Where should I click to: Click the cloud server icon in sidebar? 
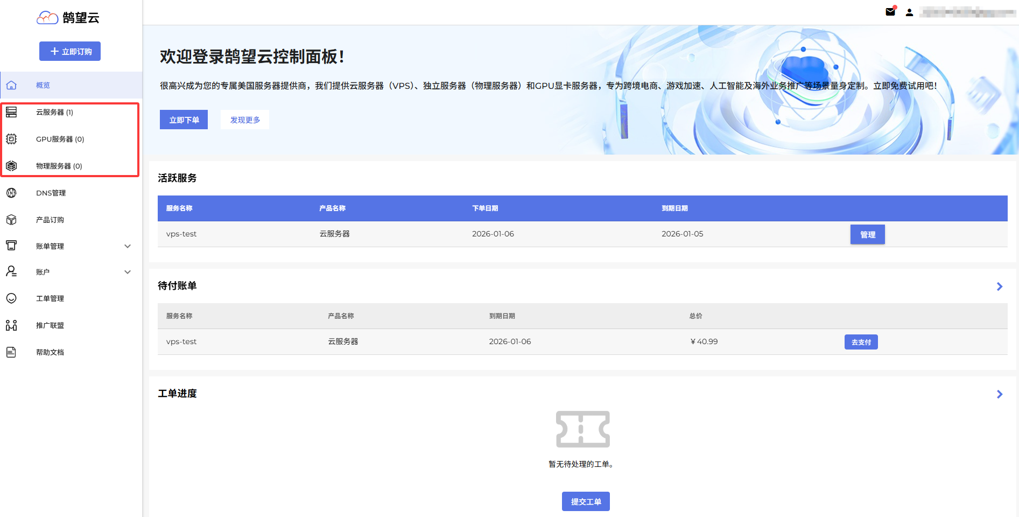pyautogui.click(x=11, y=112)
